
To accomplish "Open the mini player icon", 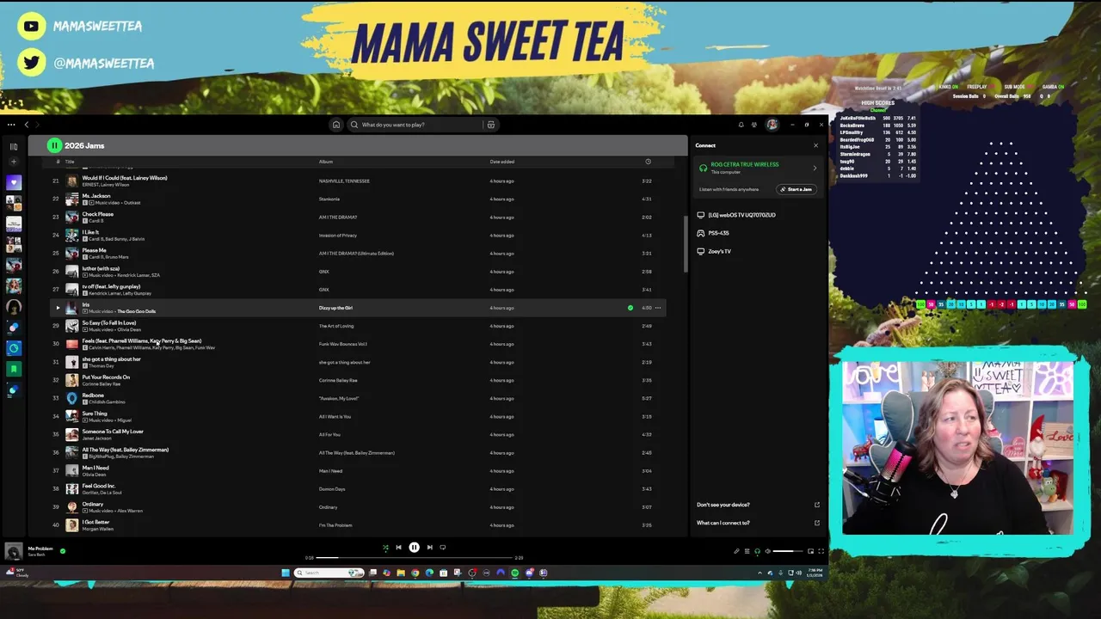I will click(810, 551).
